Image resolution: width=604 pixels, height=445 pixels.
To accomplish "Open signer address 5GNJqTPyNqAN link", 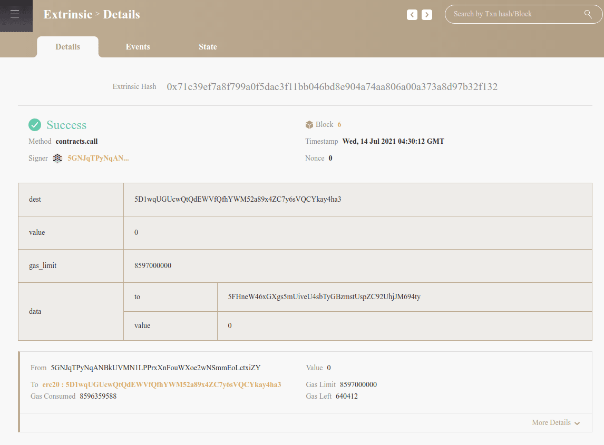I will coord(98,158).
